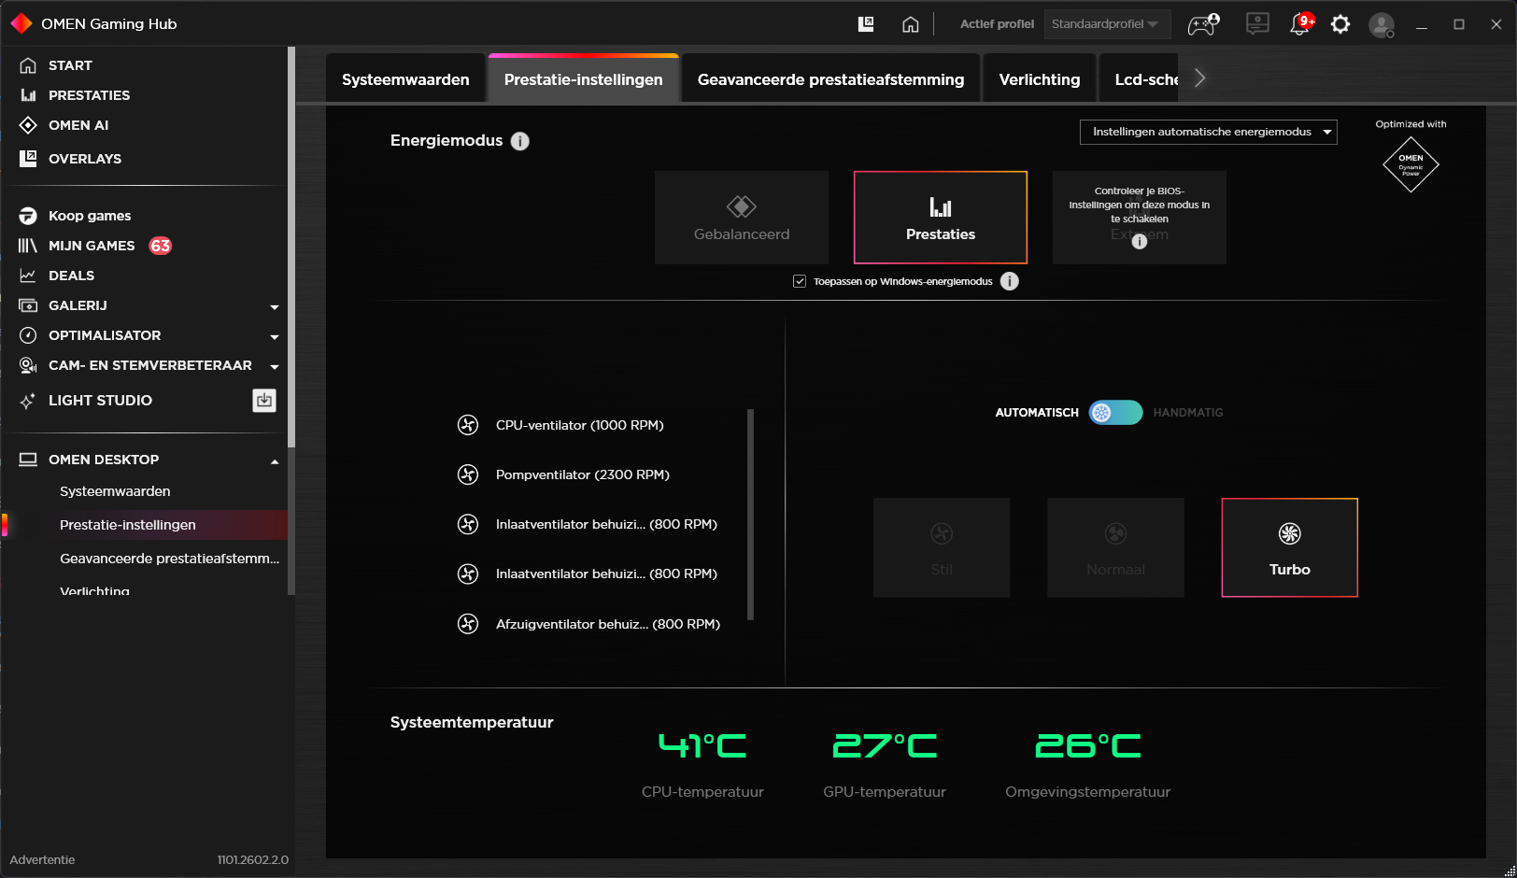The height and width of the screenshot is (878, 1517).
Task: Open Geavanceerde prestatieafstemming tab
Action: (830, 79)
